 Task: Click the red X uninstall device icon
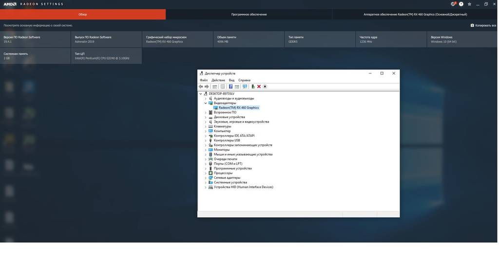coord(259,87)
